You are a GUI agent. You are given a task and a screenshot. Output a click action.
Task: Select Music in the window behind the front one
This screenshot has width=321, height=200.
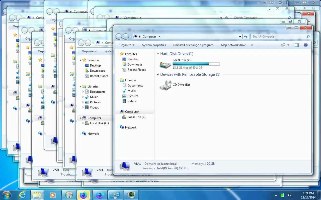pyautogui.click(x=94, y=97)
